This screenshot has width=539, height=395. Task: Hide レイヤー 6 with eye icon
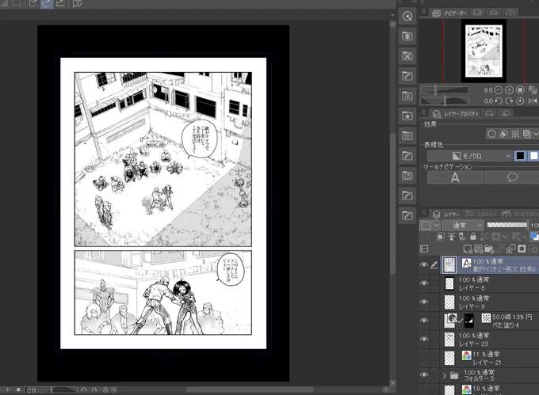[424, 283]
